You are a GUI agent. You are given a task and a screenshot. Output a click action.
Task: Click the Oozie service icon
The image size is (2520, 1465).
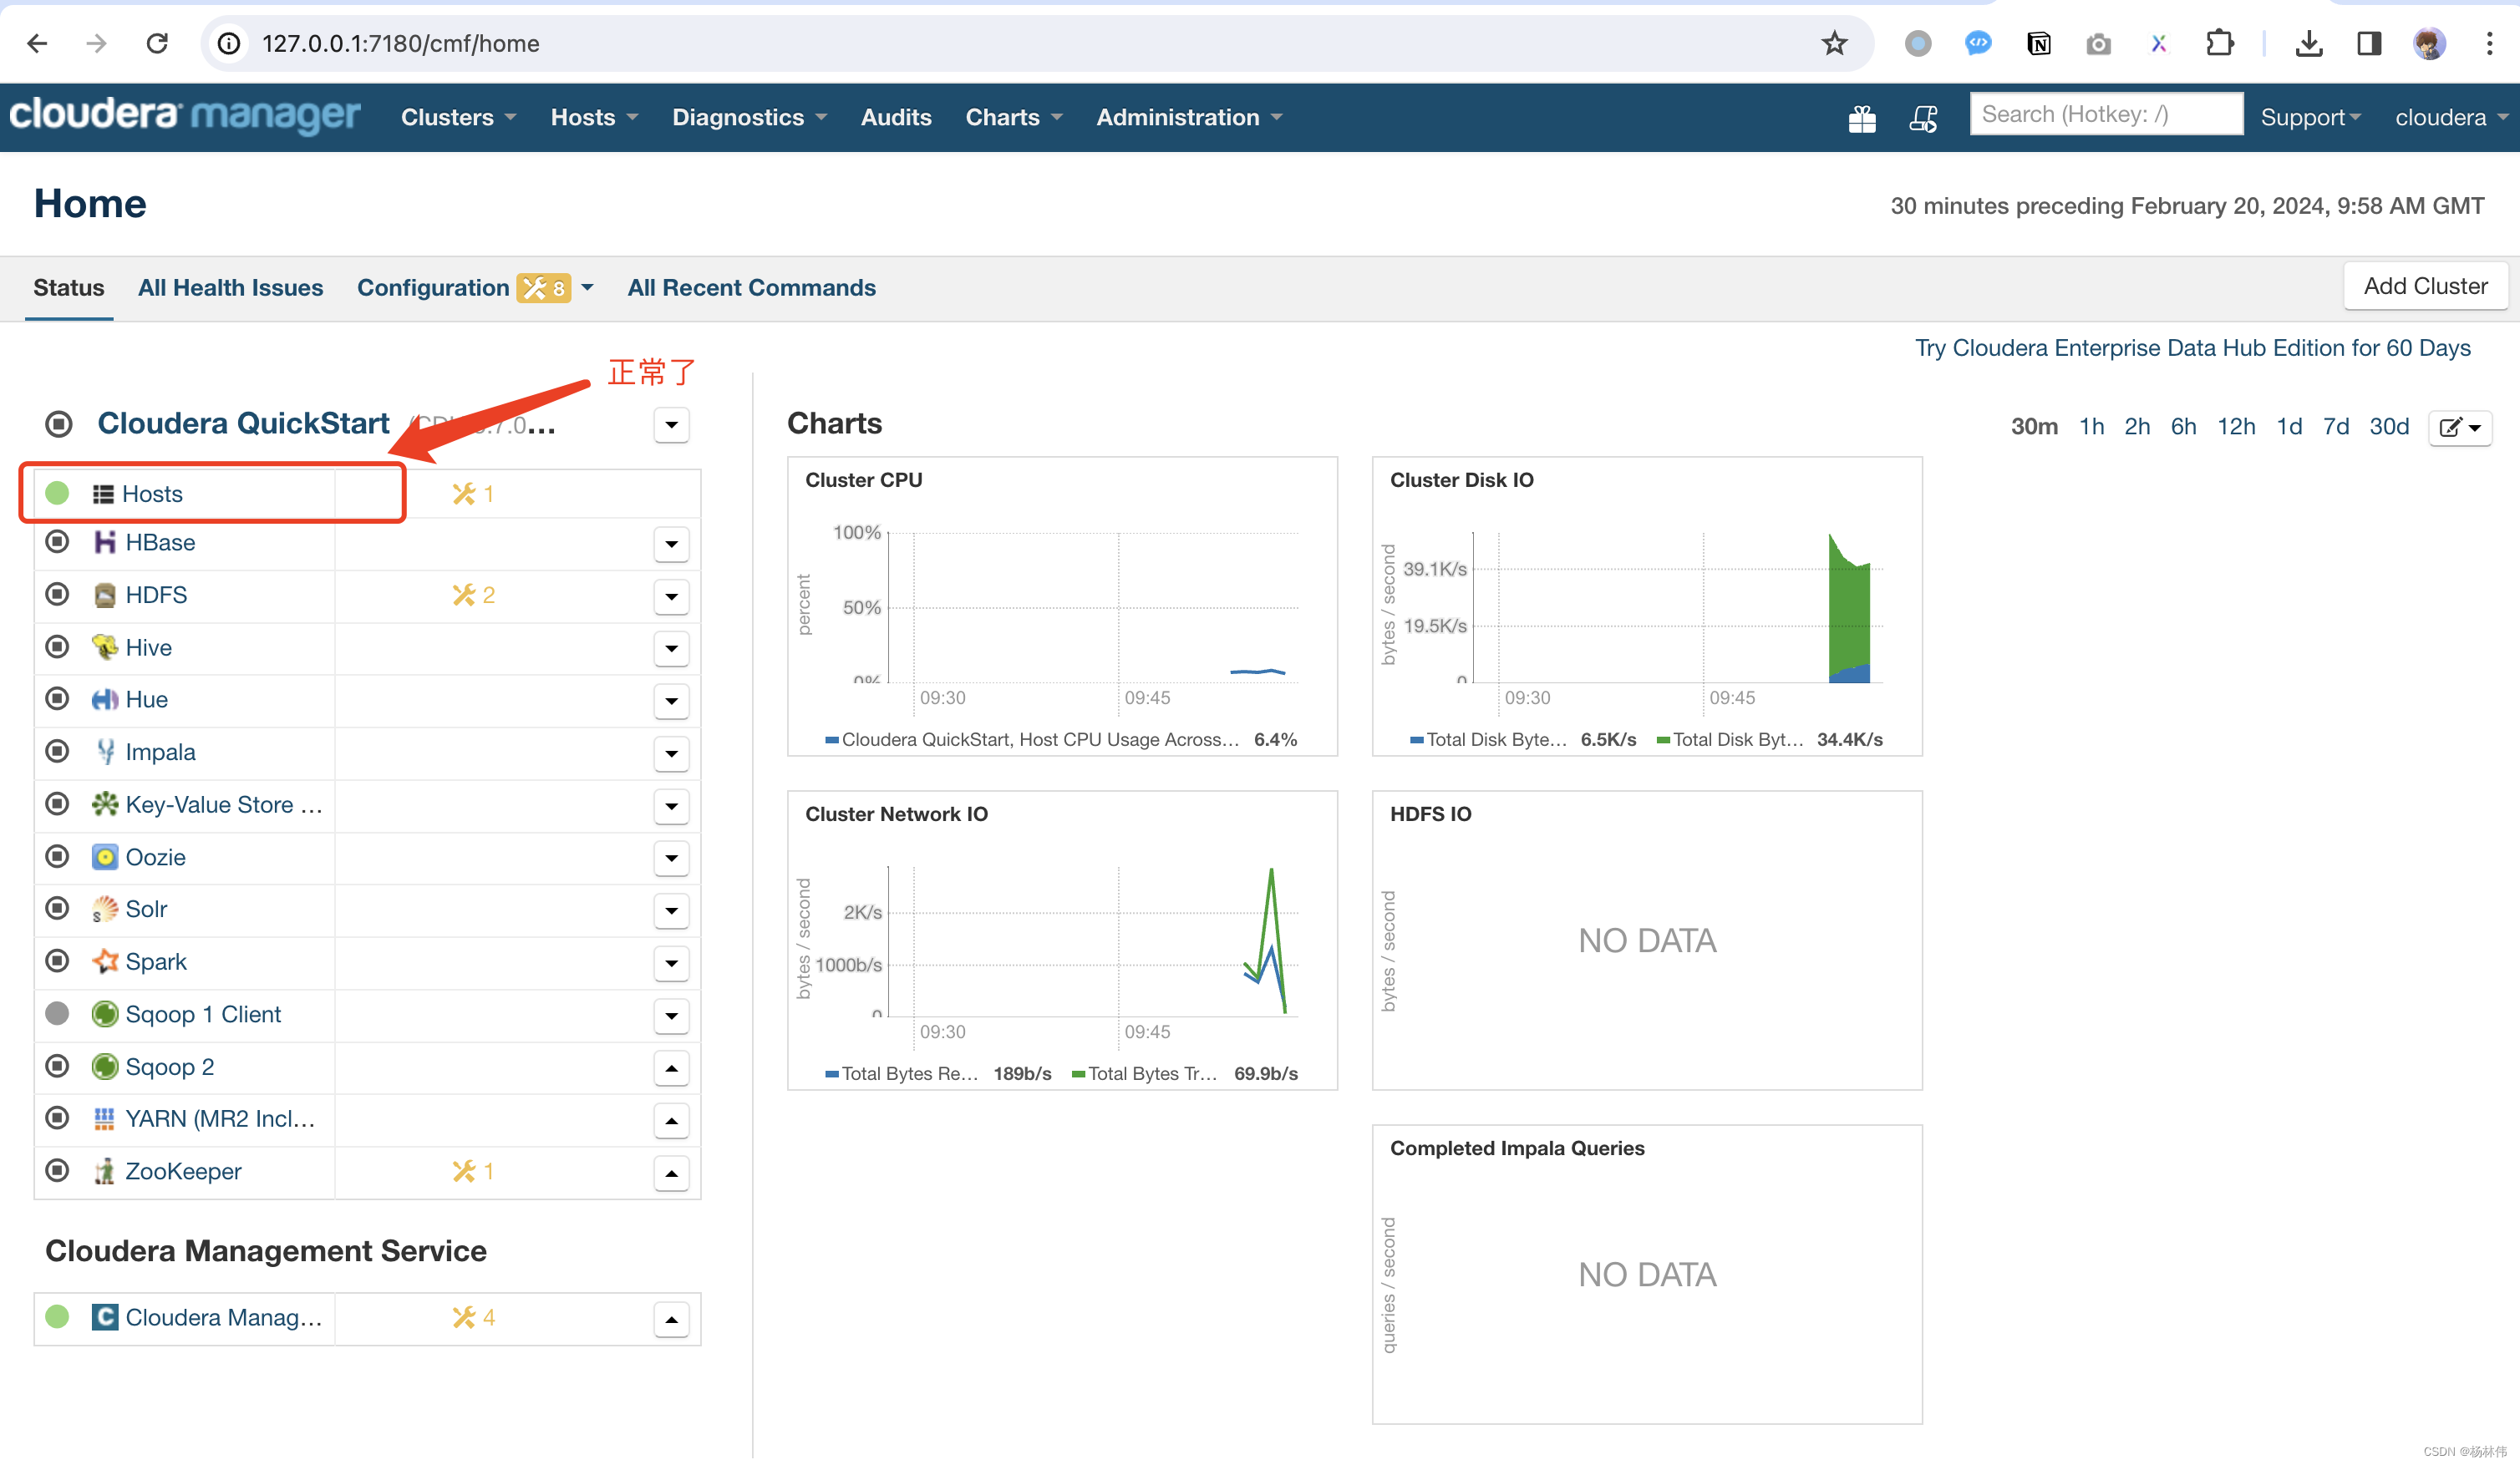[x=104, y=858]
